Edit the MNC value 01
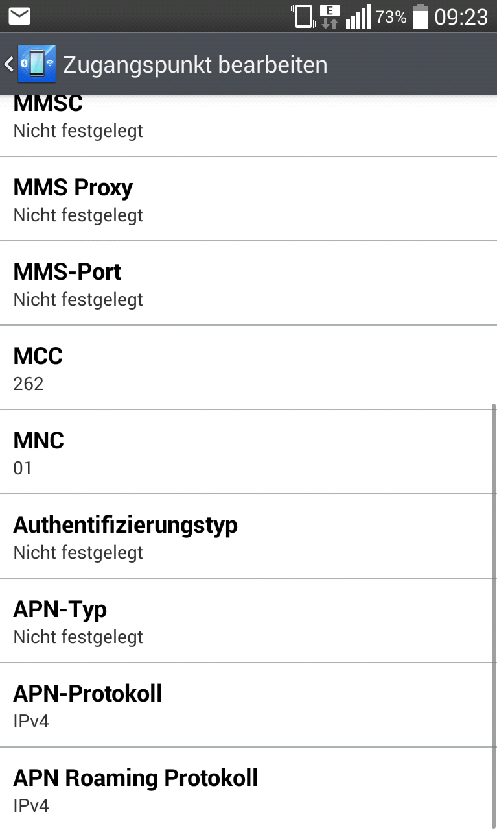Image resolution: width=497 pixels, height=830 pixels. click(x=248, y=452)
